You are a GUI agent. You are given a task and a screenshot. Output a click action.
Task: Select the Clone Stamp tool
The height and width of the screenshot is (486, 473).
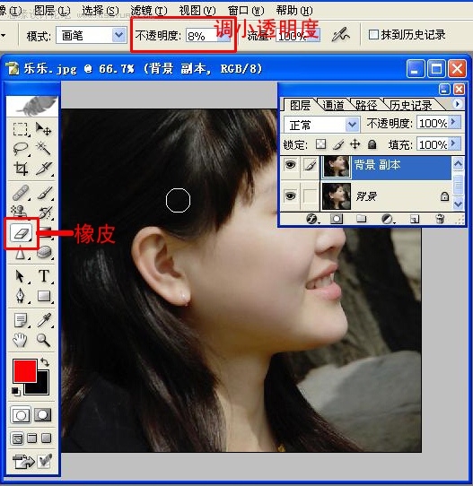[20, 212]
